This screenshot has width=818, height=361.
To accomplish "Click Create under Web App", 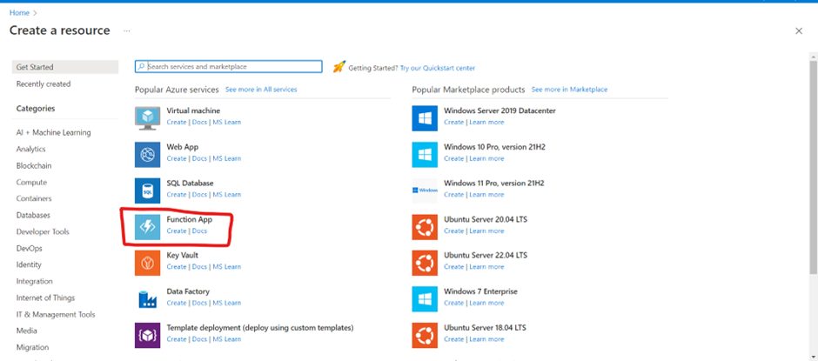I will 177,158.
